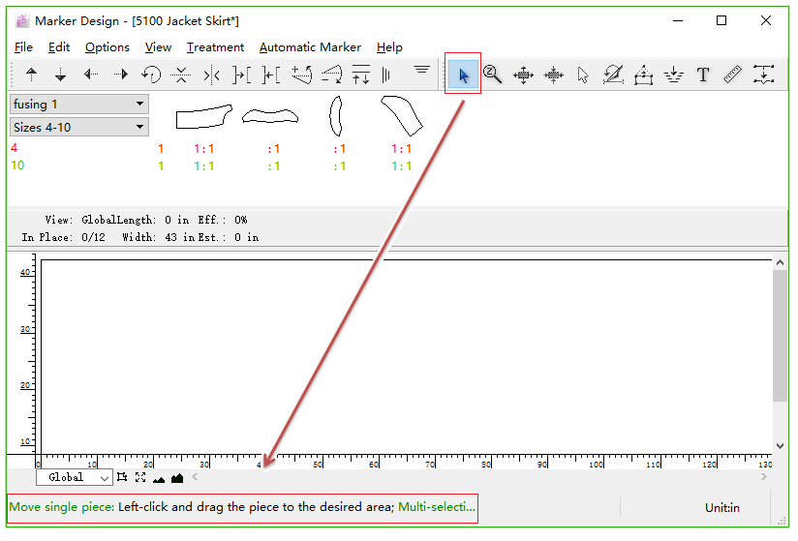Click the move piece up arrow icon
The height and width of the screenshot is (541, 798).
[32, 75]
